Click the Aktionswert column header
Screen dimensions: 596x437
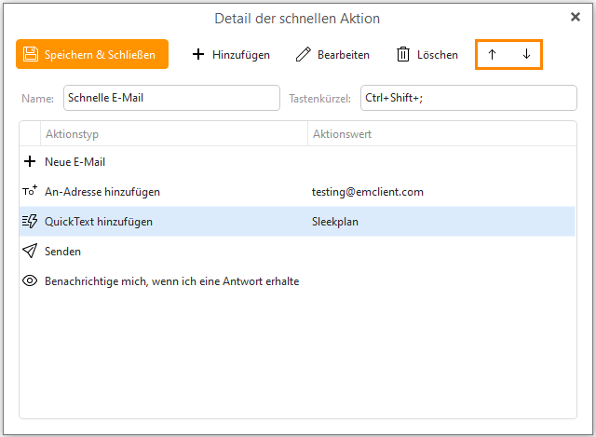click(x=441, y=134)
